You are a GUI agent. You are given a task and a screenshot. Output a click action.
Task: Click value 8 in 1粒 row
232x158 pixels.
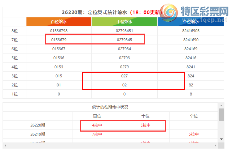(191, 94)
